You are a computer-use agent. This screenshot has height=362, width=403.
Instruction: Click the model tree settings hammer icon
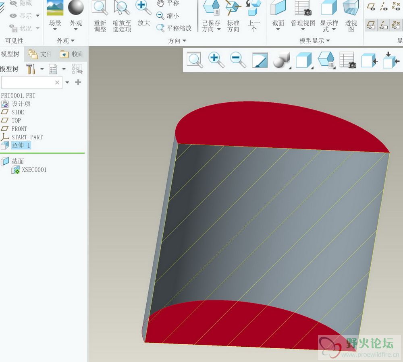31,69
